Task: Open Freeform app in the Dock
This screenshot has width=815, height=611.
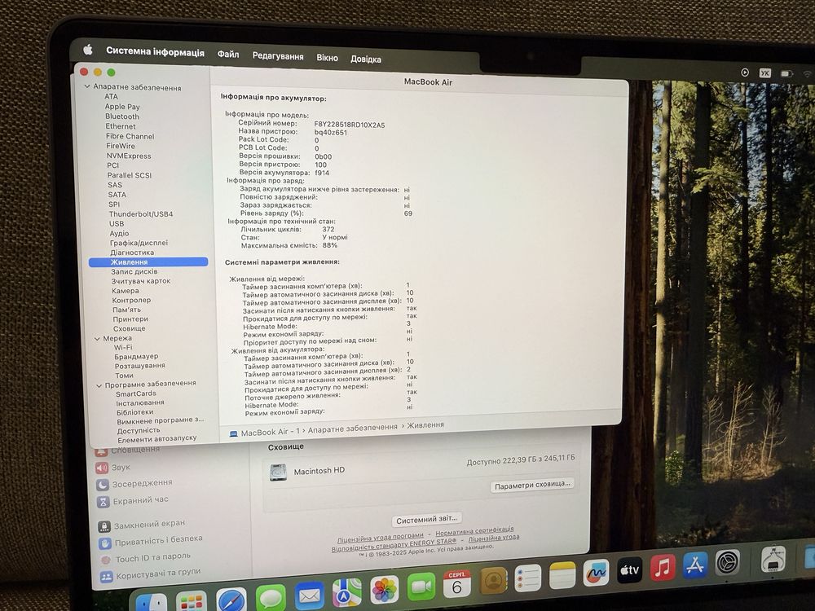Action: click(597, 573)
